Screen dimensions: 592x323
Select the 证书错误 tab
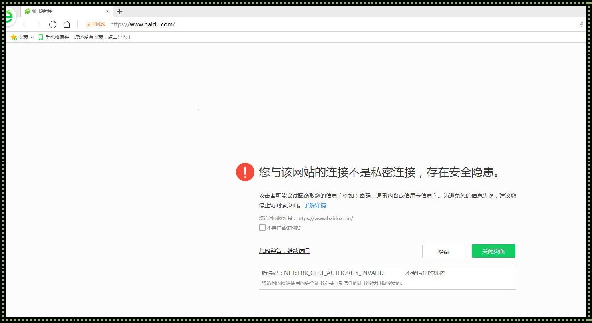coord(66,11)
